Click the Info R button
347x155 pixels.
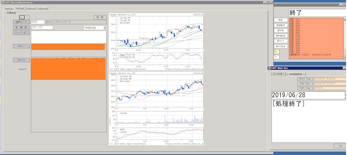[x=21, y=60]
